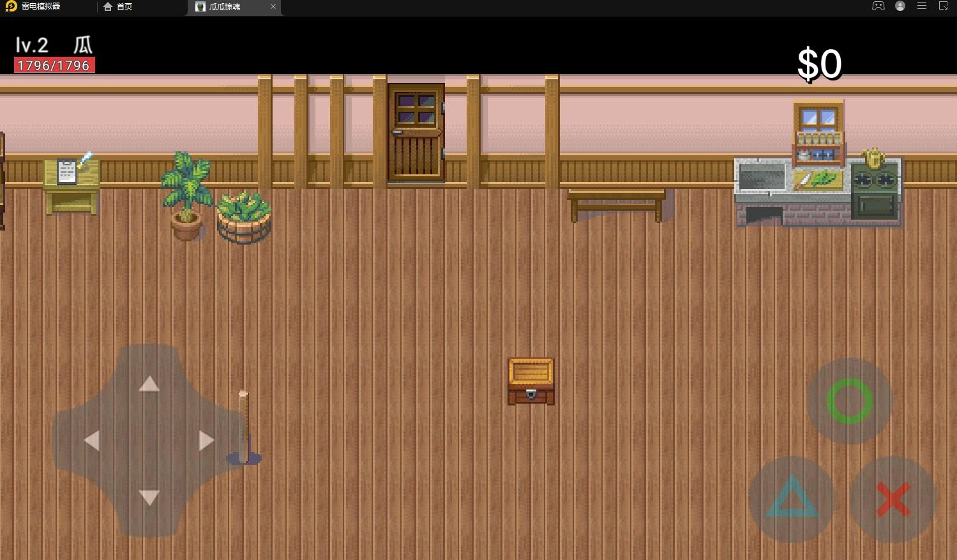Click the user account avatar icon

(900, 6)
